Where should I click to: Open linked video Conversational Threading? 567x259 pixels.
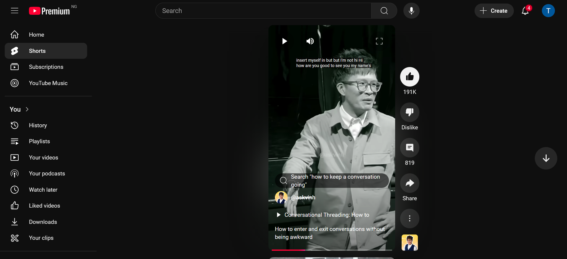pos(323,215)
